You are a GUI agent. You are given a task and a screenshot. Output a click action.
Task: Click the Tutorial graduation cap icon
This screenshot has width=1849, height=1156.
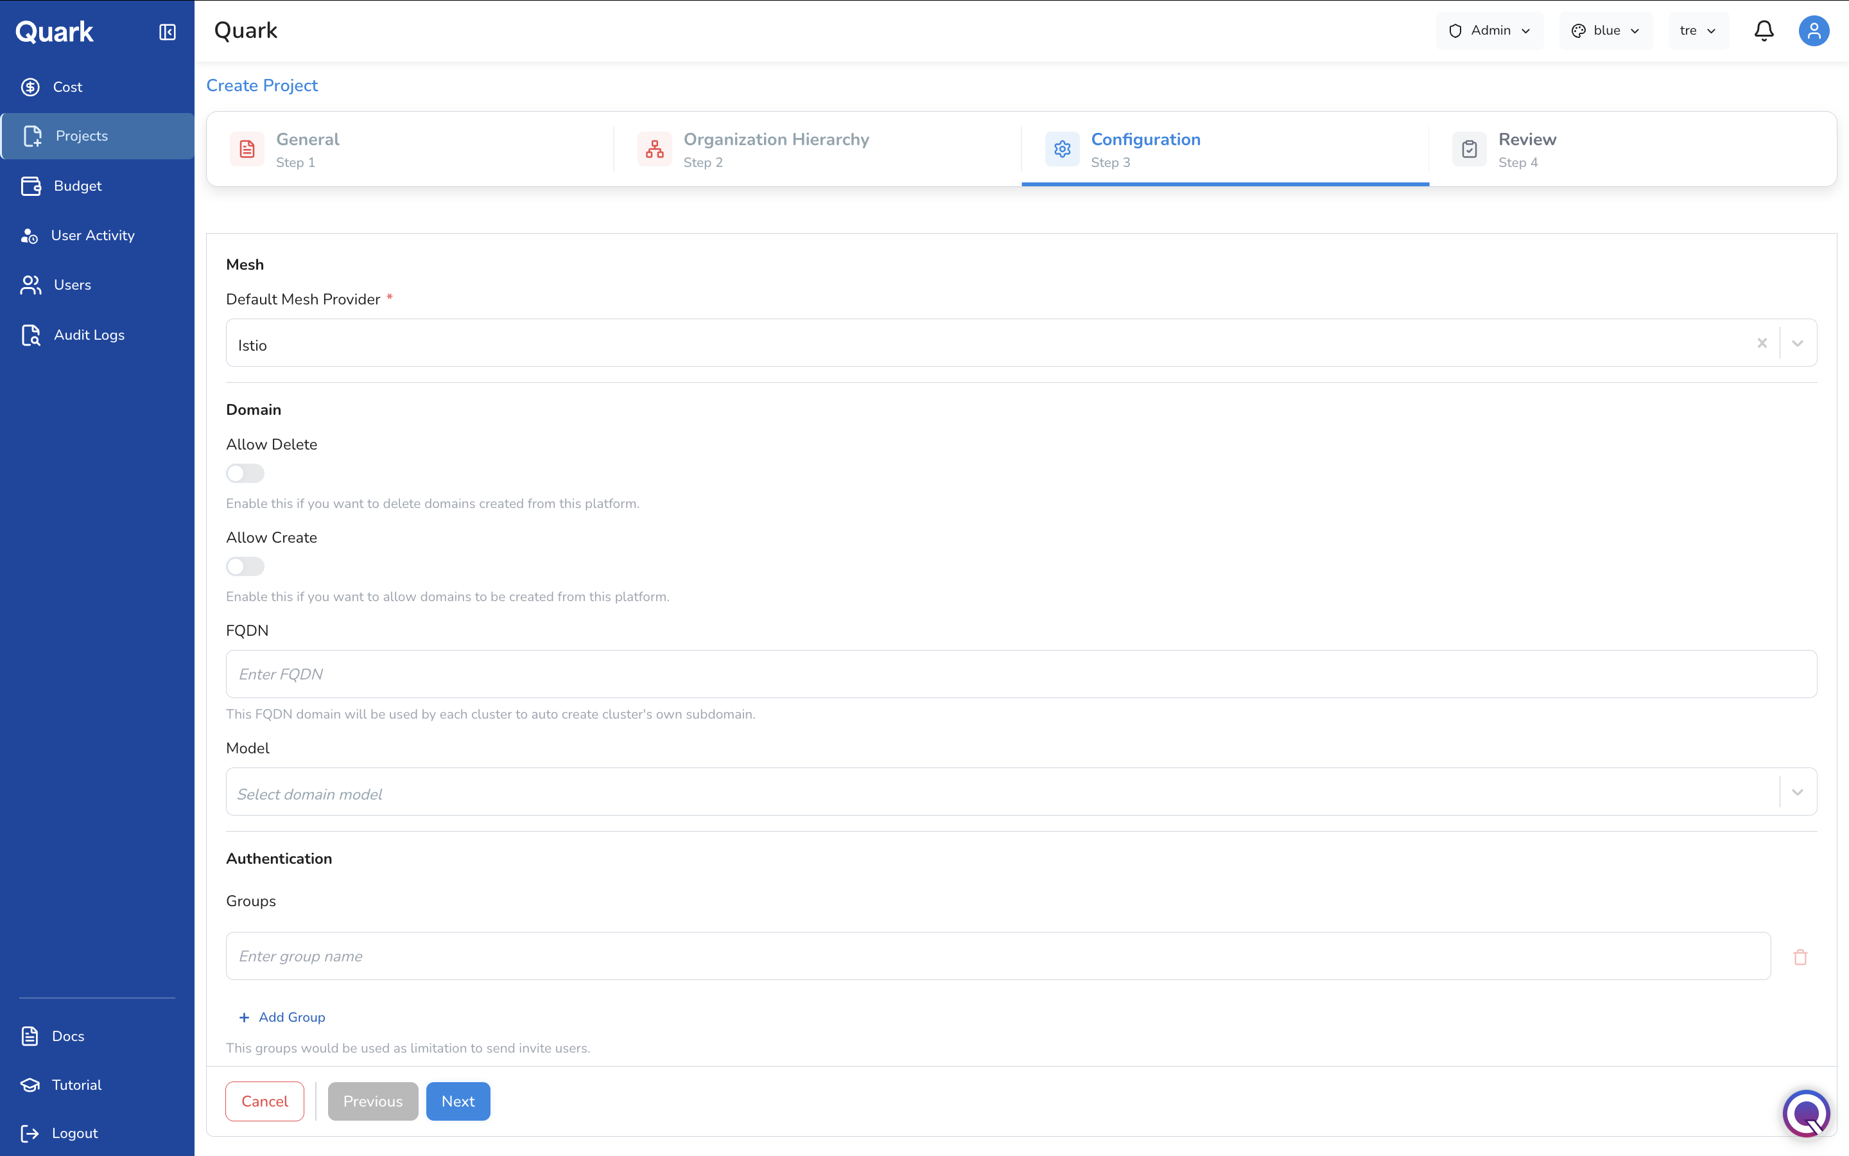point(30,1085)
